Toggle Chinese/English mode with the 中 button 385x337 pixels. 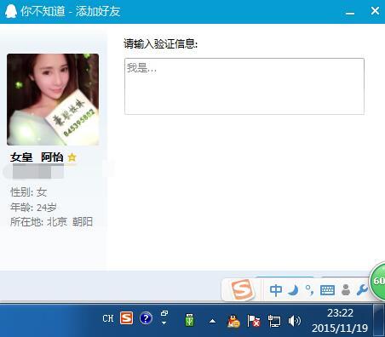coord(276,290)
